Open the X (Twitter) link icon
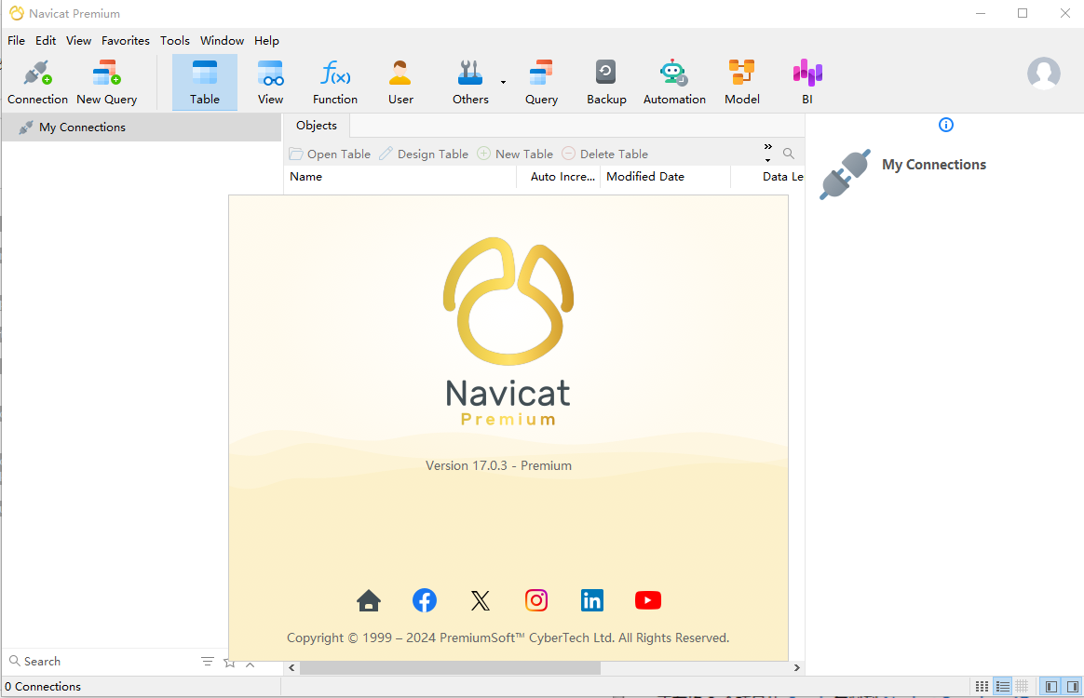 [x=481, y=600]
